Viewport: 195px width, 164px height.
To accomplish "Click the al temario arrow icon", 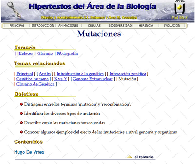I will (x=130, y=157).
